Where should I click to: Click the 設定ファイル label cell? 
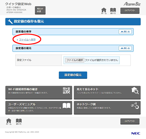tap(39, 60)
